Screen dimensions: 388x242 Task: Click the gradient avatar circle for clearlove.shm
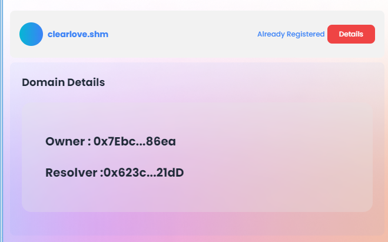point(31,34)
